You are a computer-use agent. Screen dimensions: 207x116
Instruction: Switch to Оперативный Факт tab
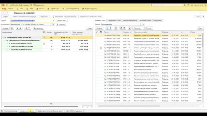[x=145, y=21]
